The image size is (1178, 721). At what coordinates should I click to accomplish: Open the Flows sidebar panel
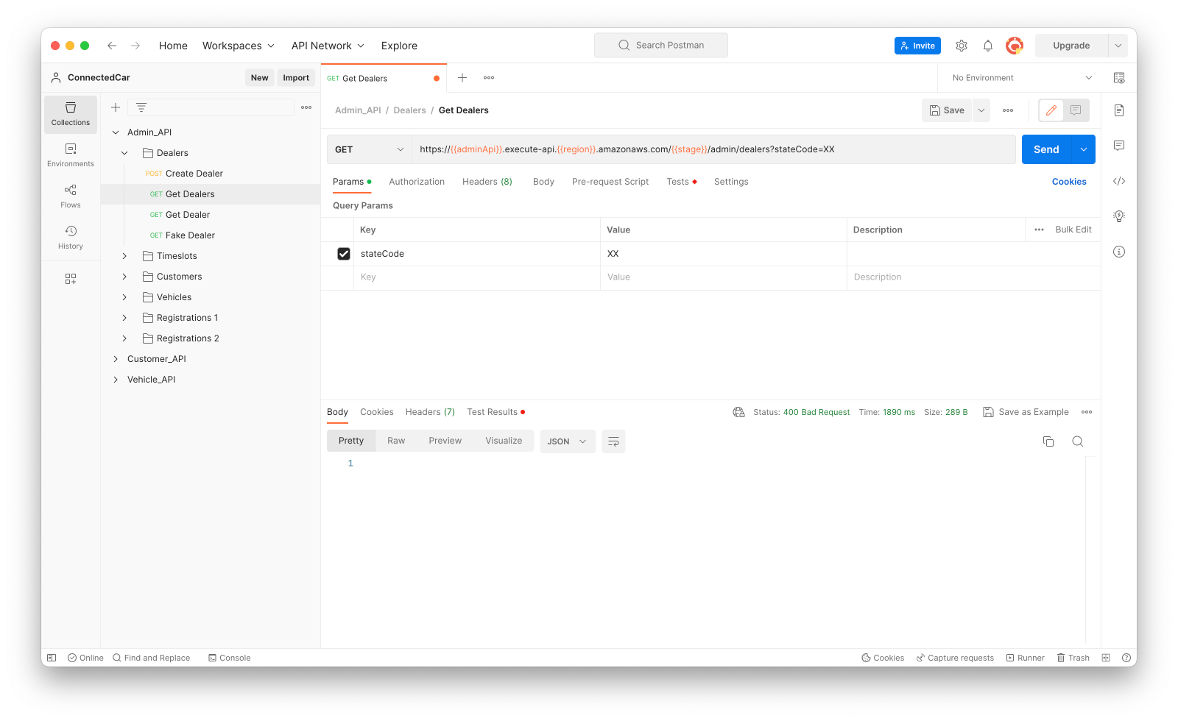pyautogui.click(x=71, y=196)
